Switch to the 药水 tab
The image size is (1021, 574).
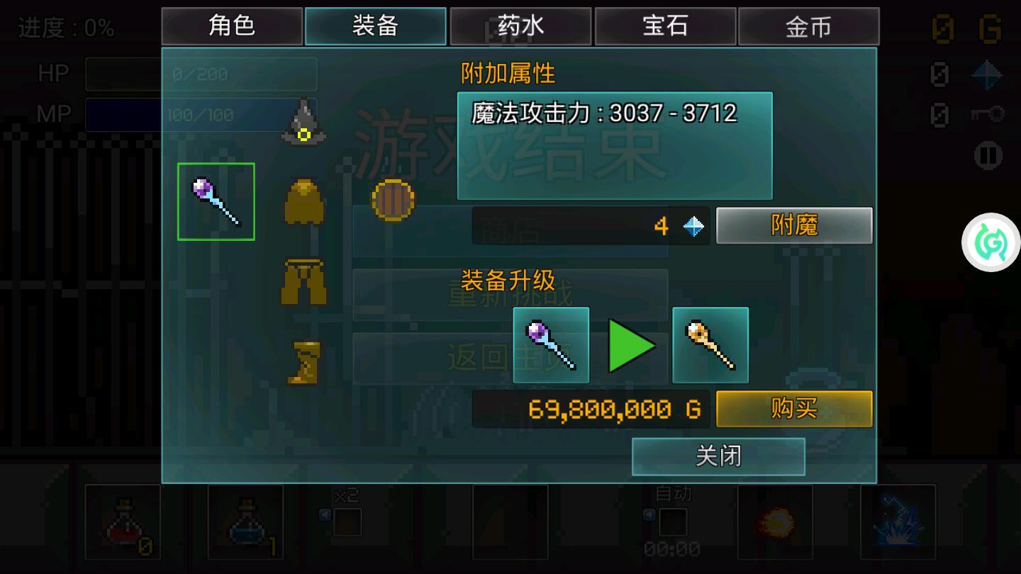click(x=520, y=26)
